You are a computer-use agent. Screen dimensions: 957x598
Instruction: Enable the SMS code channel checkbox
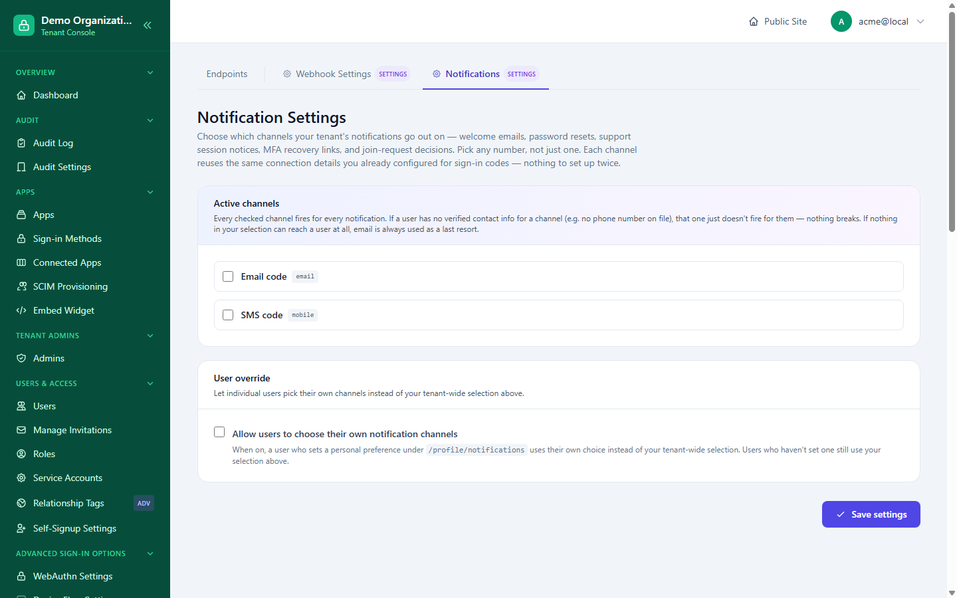(228, 315)
